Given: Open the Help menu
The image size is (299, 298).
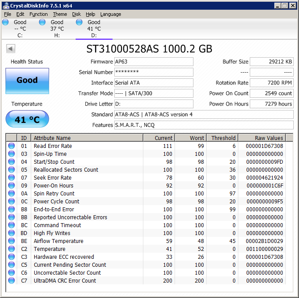Looking at the screenshot, I should [91, 15].
